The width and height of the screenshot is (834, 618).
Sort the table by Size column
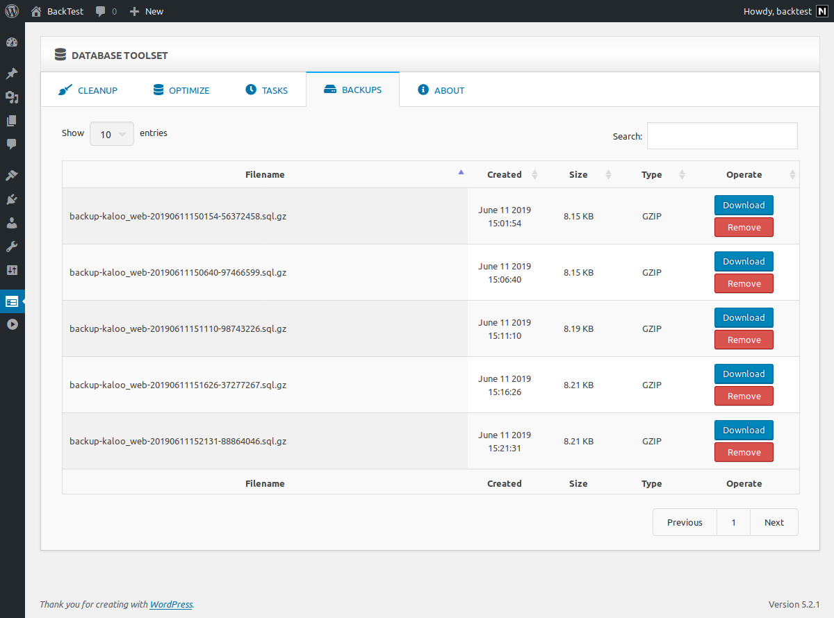tap(578, 175)
